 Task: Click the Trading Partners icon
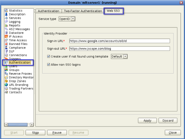[6, 89]
